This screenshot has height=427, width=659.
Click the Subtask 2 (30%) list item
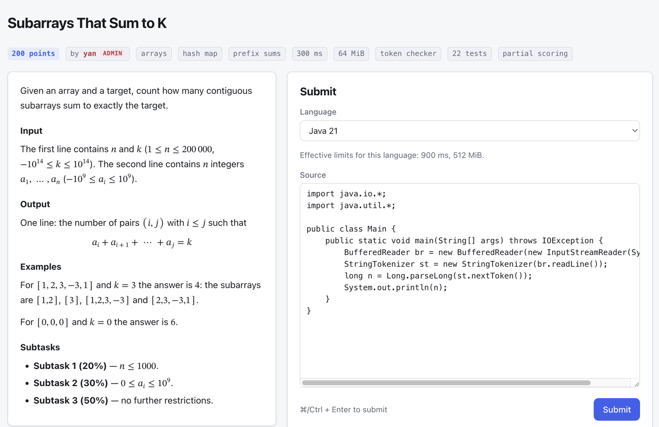tap(103, 383)
